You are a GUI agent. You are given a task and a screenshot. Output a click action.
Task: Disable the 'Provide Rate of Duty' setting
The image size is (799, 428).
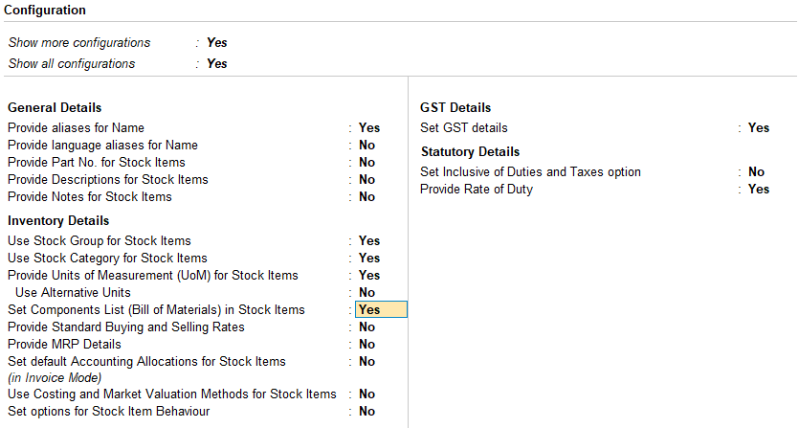(759, 190)
